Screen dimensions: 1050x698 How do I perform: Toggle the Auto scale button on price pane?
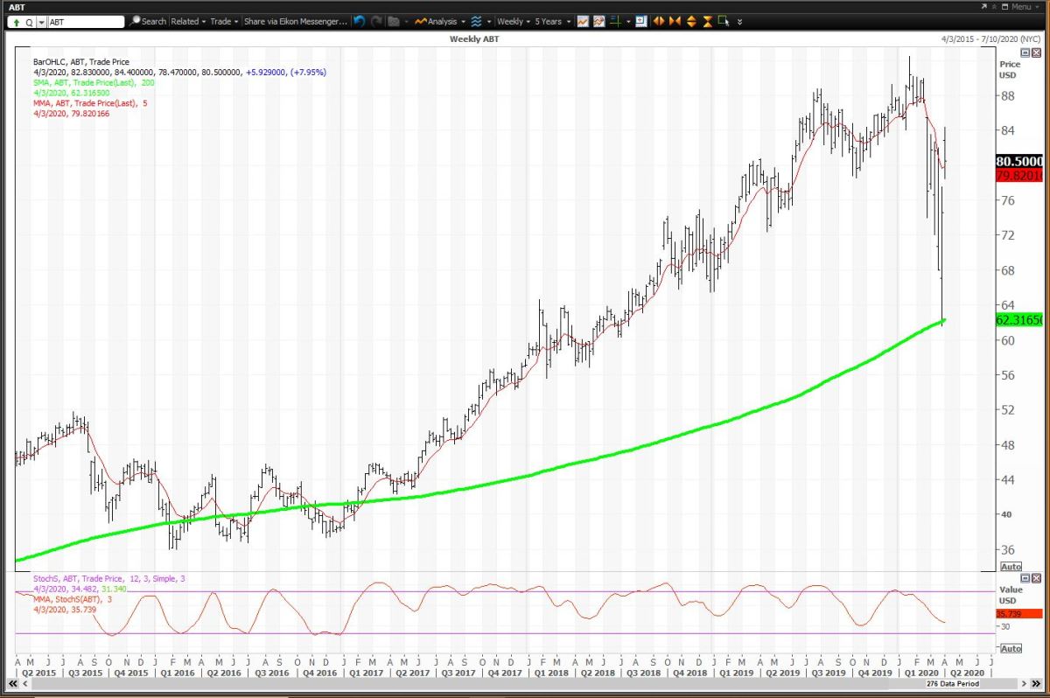point(1011,567)
